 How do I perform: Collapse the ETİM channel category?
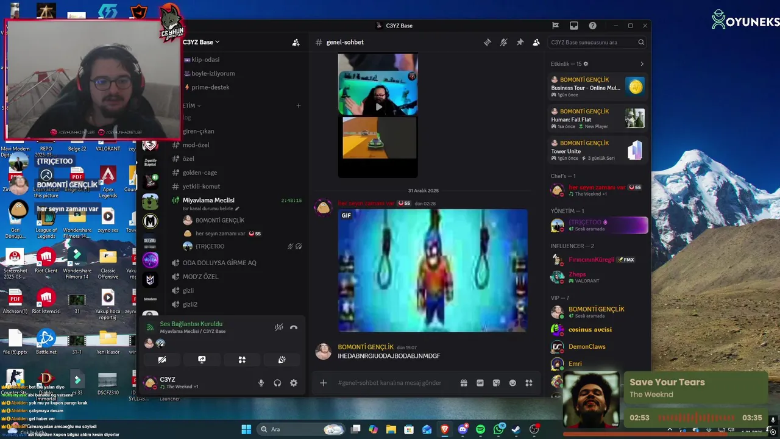[x=191, y=105]
